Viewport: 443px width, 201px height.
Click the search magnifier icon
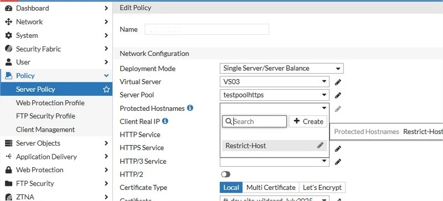tap(229, 122)
